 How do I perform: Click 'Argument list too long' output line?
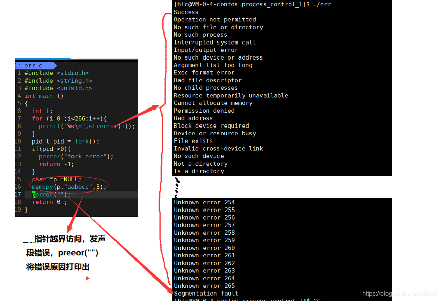[x=213, y=66]
